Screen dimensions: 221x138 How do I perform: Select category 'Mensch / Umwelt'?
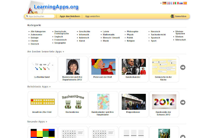(111, 38)
